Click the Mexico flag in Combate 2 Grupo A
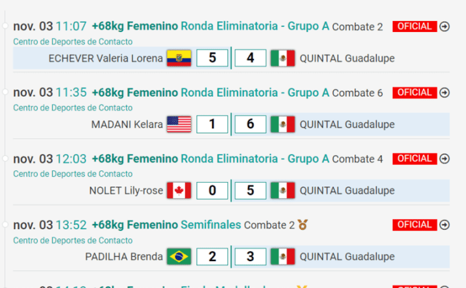 [283, 58]
